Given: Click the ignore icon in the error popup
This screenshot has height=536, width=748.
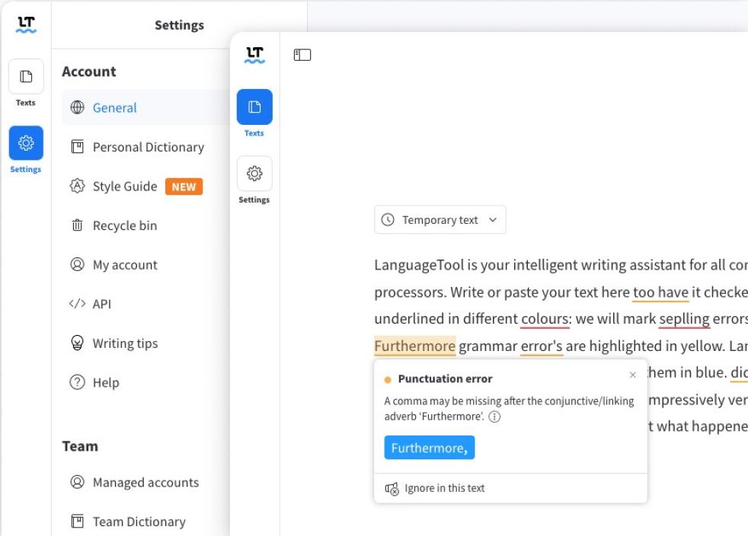Looking at the screenshot, I should click(392, 488).
